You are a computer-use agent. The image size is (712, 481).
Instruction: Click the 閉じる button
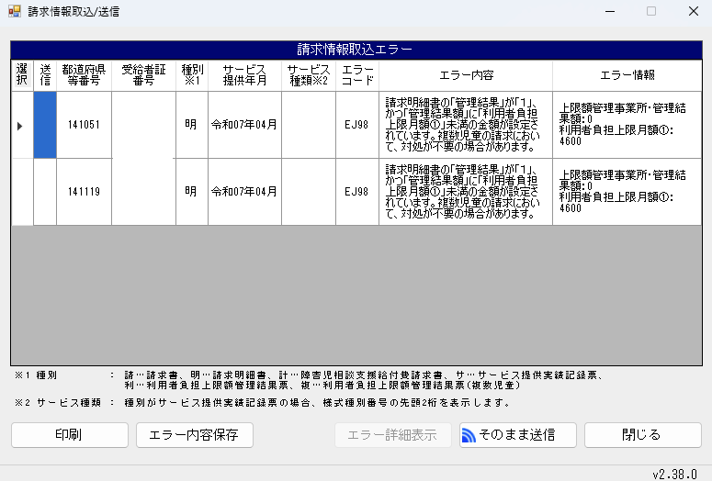(x=642, y=435)
